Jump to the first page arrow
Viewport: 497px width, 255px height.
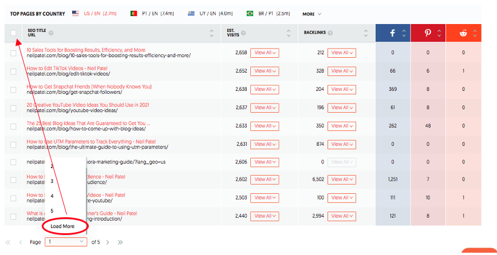(x=8, y=242)
